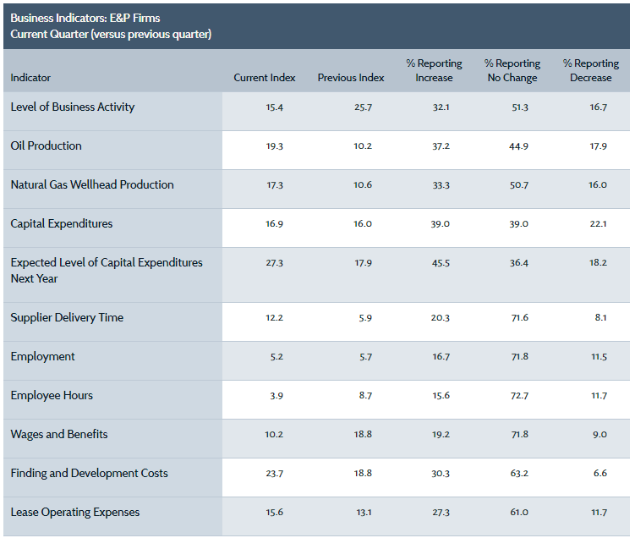Click the "% Reporting Increase" header
The width and height of the screenshot is (635, 538).
click(x=434, y=71)
